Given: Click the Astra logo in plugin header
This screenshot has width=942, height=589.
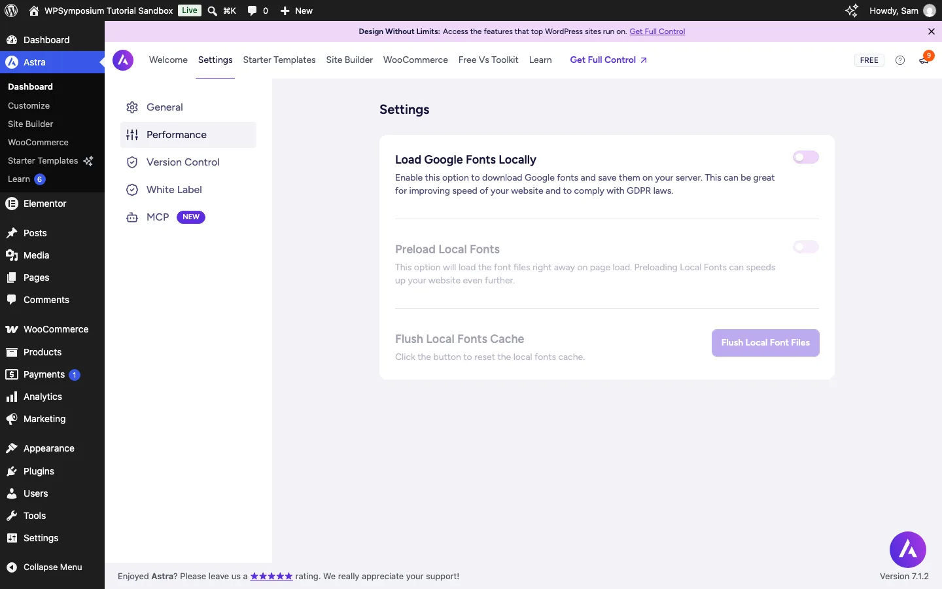Looking at the screenshot, I should point(123,60).
